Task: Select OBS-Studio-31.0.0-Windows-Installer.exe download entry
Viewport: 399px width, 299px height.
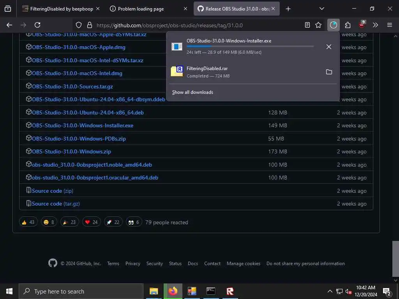Action: [244, 47]
